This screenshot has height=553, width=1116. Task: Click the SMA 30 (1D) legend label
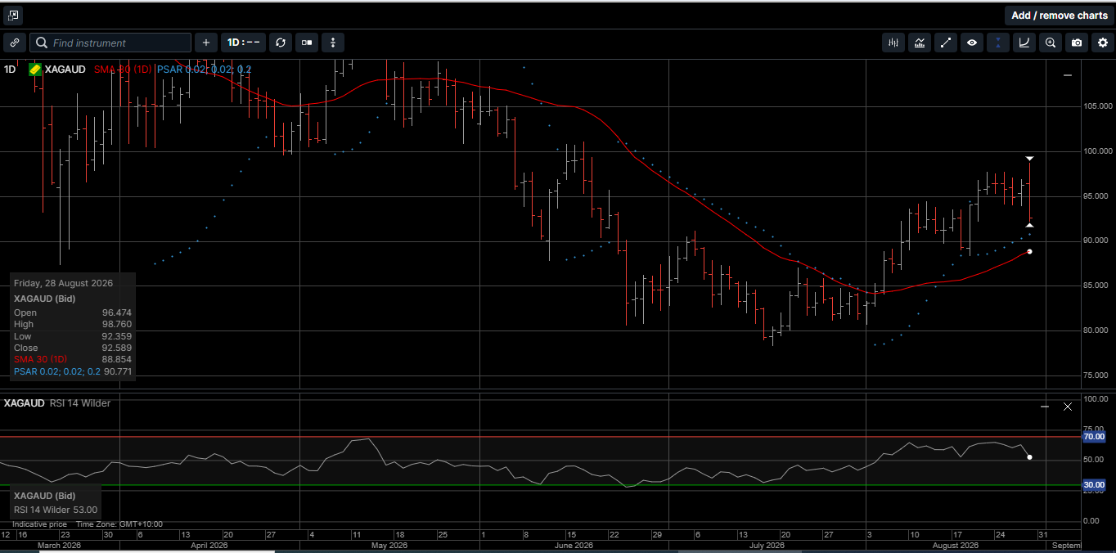coord(123,70)
